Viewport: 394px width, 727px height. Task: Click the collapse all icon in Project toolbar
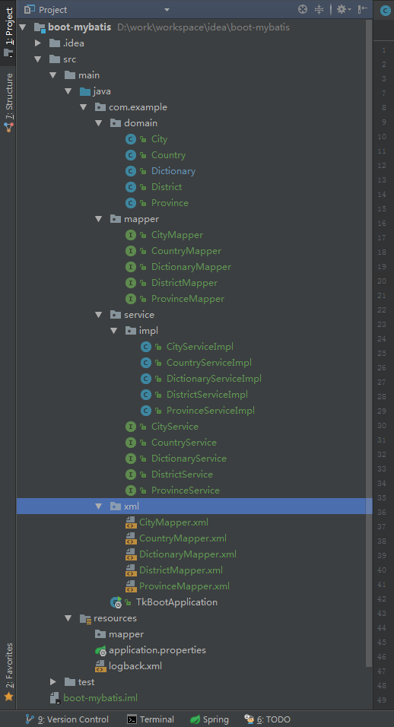(319, 9)
